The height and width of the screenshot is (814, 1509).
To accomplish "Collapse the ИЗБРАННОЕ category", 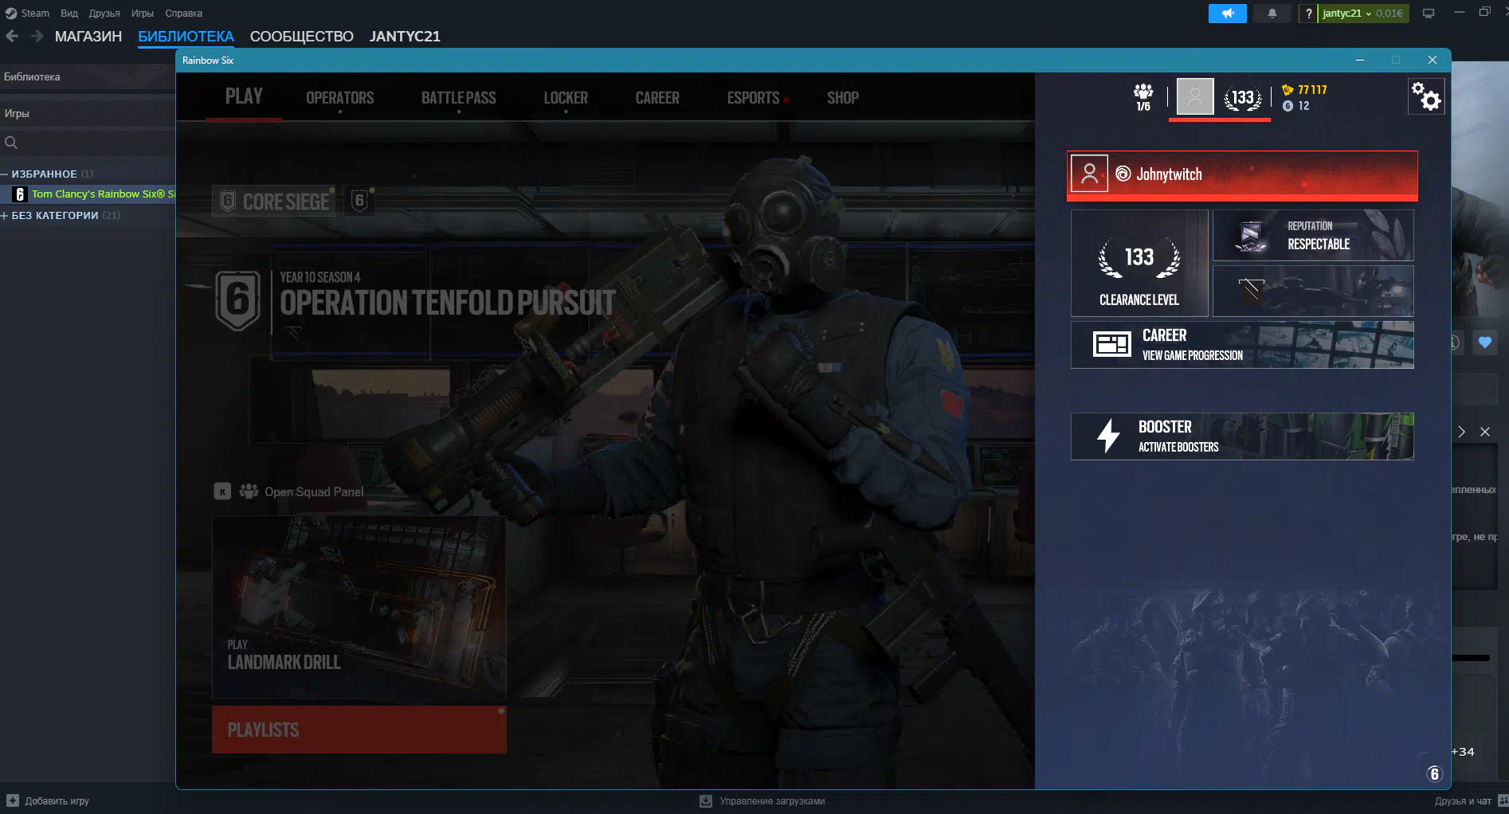I will coord(5,174).
